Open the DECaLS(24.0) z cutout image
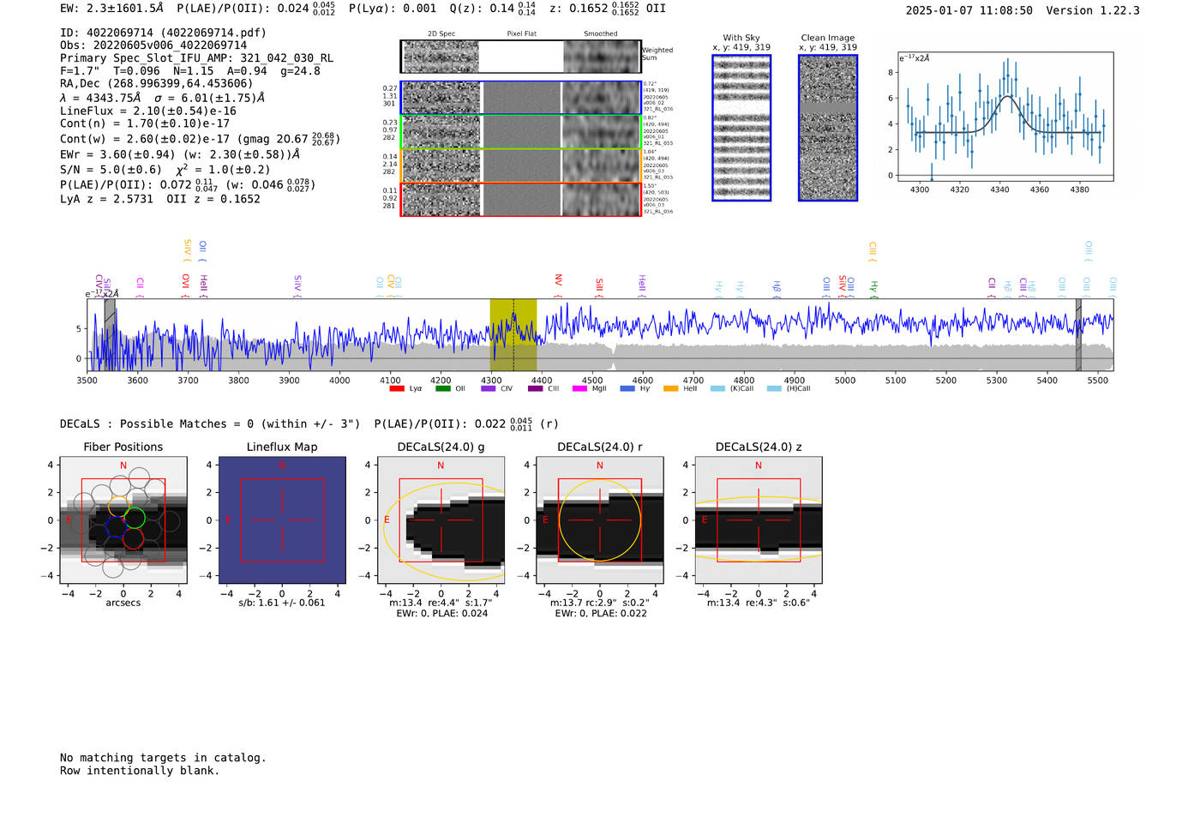The height and width of the screenshot is (817, 1200). coord(759,520)
